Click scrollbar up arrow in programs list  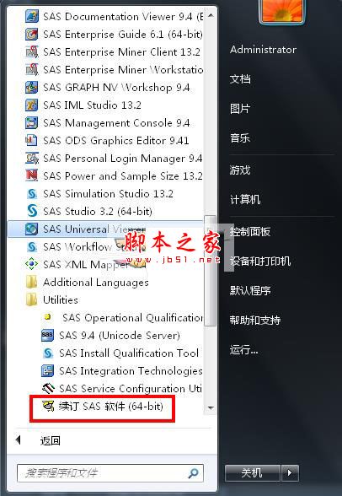tap(211, 15)
